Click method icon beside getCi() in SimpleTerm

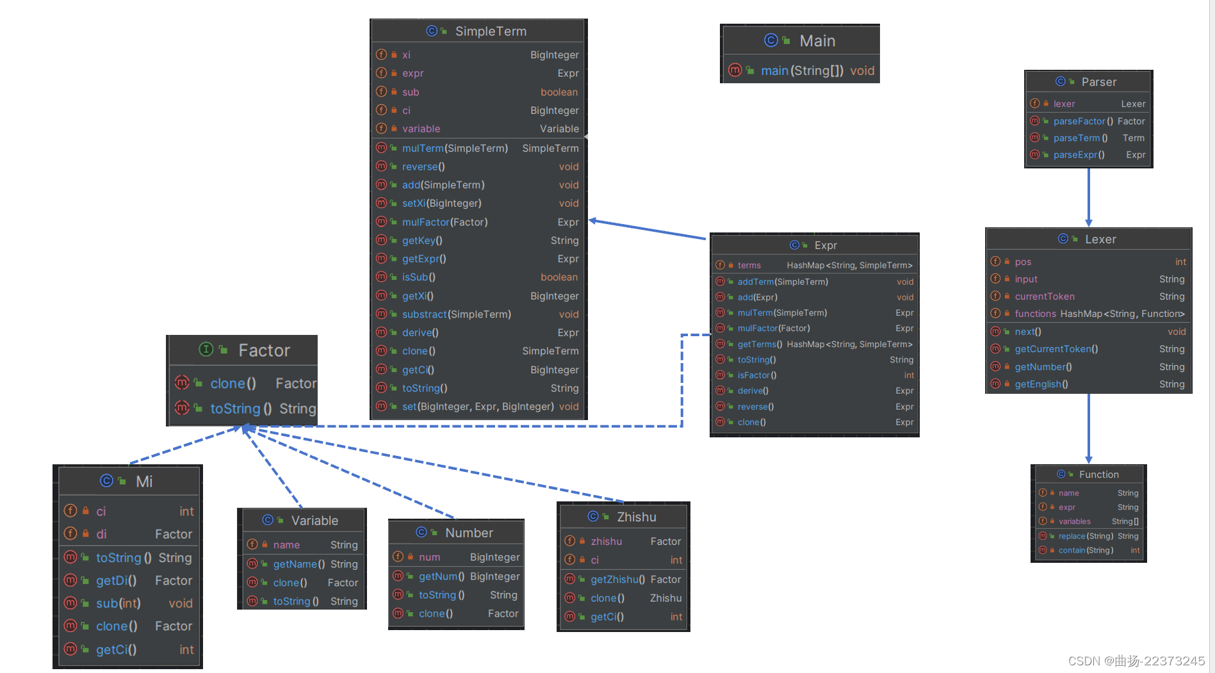[381, 369]
